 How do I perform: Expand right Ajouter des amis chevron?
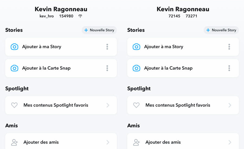[230, 142]
